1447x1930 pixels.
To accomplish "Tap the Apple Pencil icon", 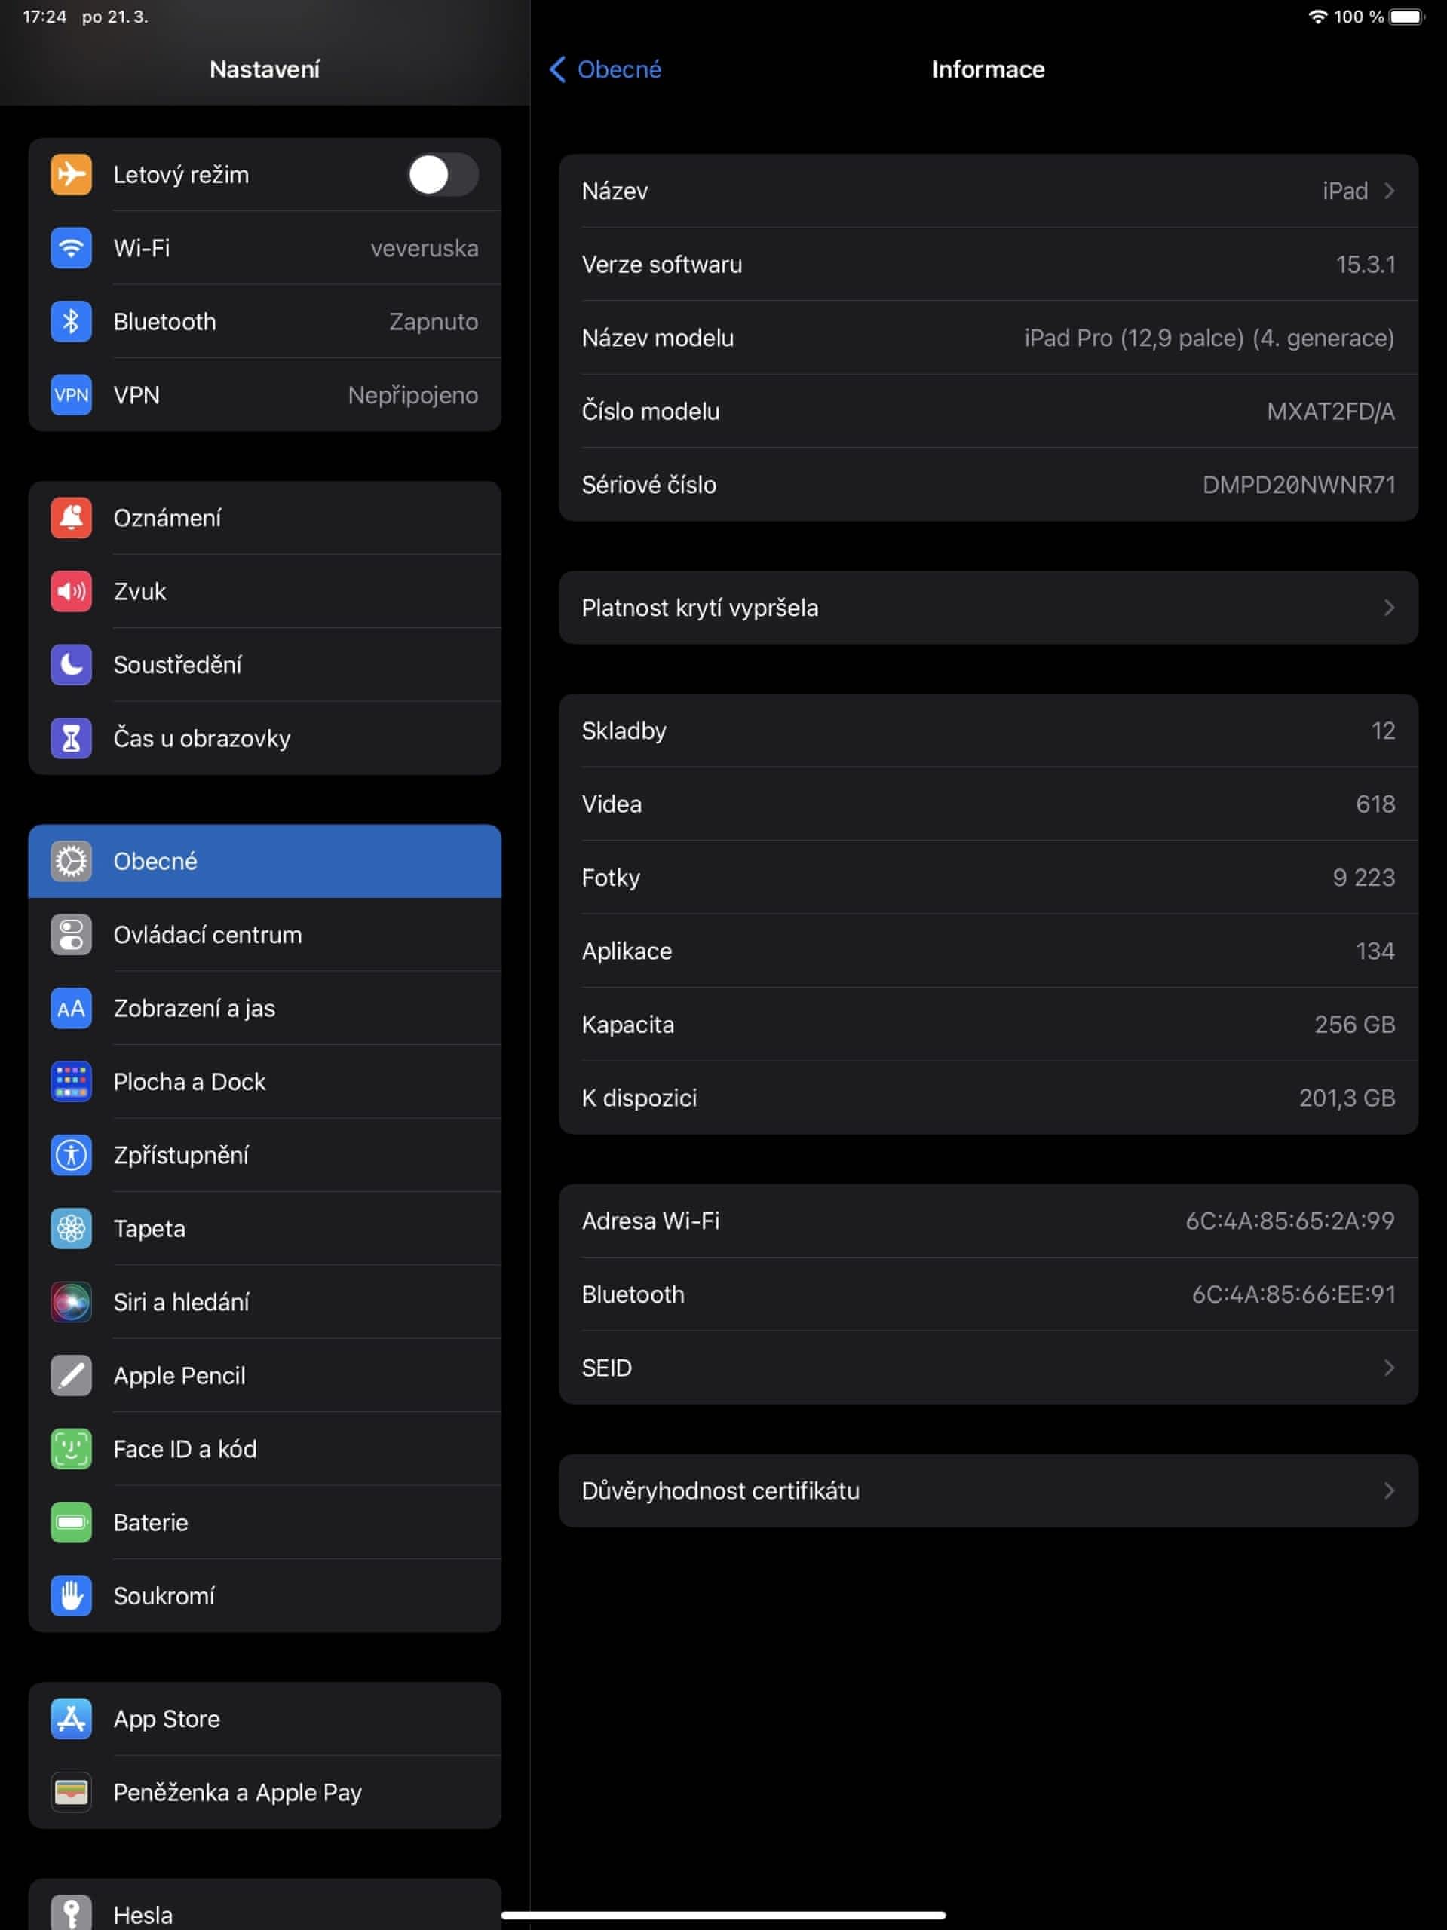I will coord(71,1375).
